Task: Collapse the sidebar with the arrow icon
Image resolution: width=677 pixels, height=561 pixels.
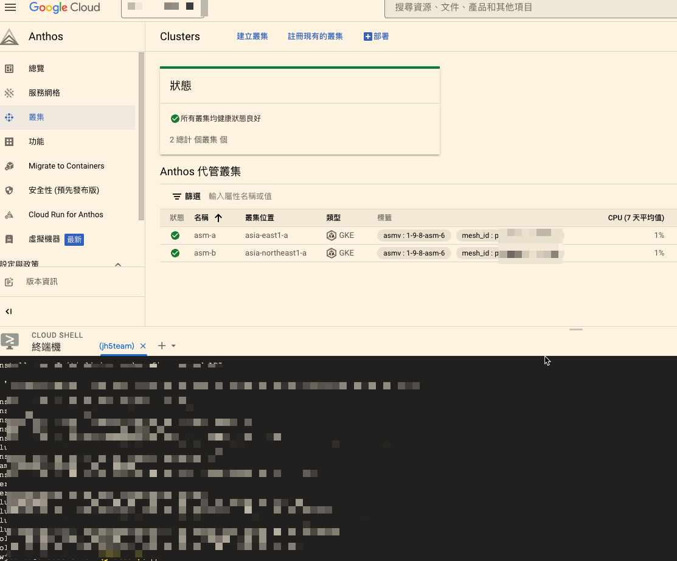Action: [9, 312]
